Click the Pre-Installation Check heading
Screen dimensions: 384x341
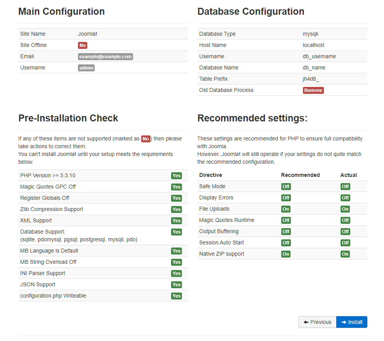click(x=68, y=118)
